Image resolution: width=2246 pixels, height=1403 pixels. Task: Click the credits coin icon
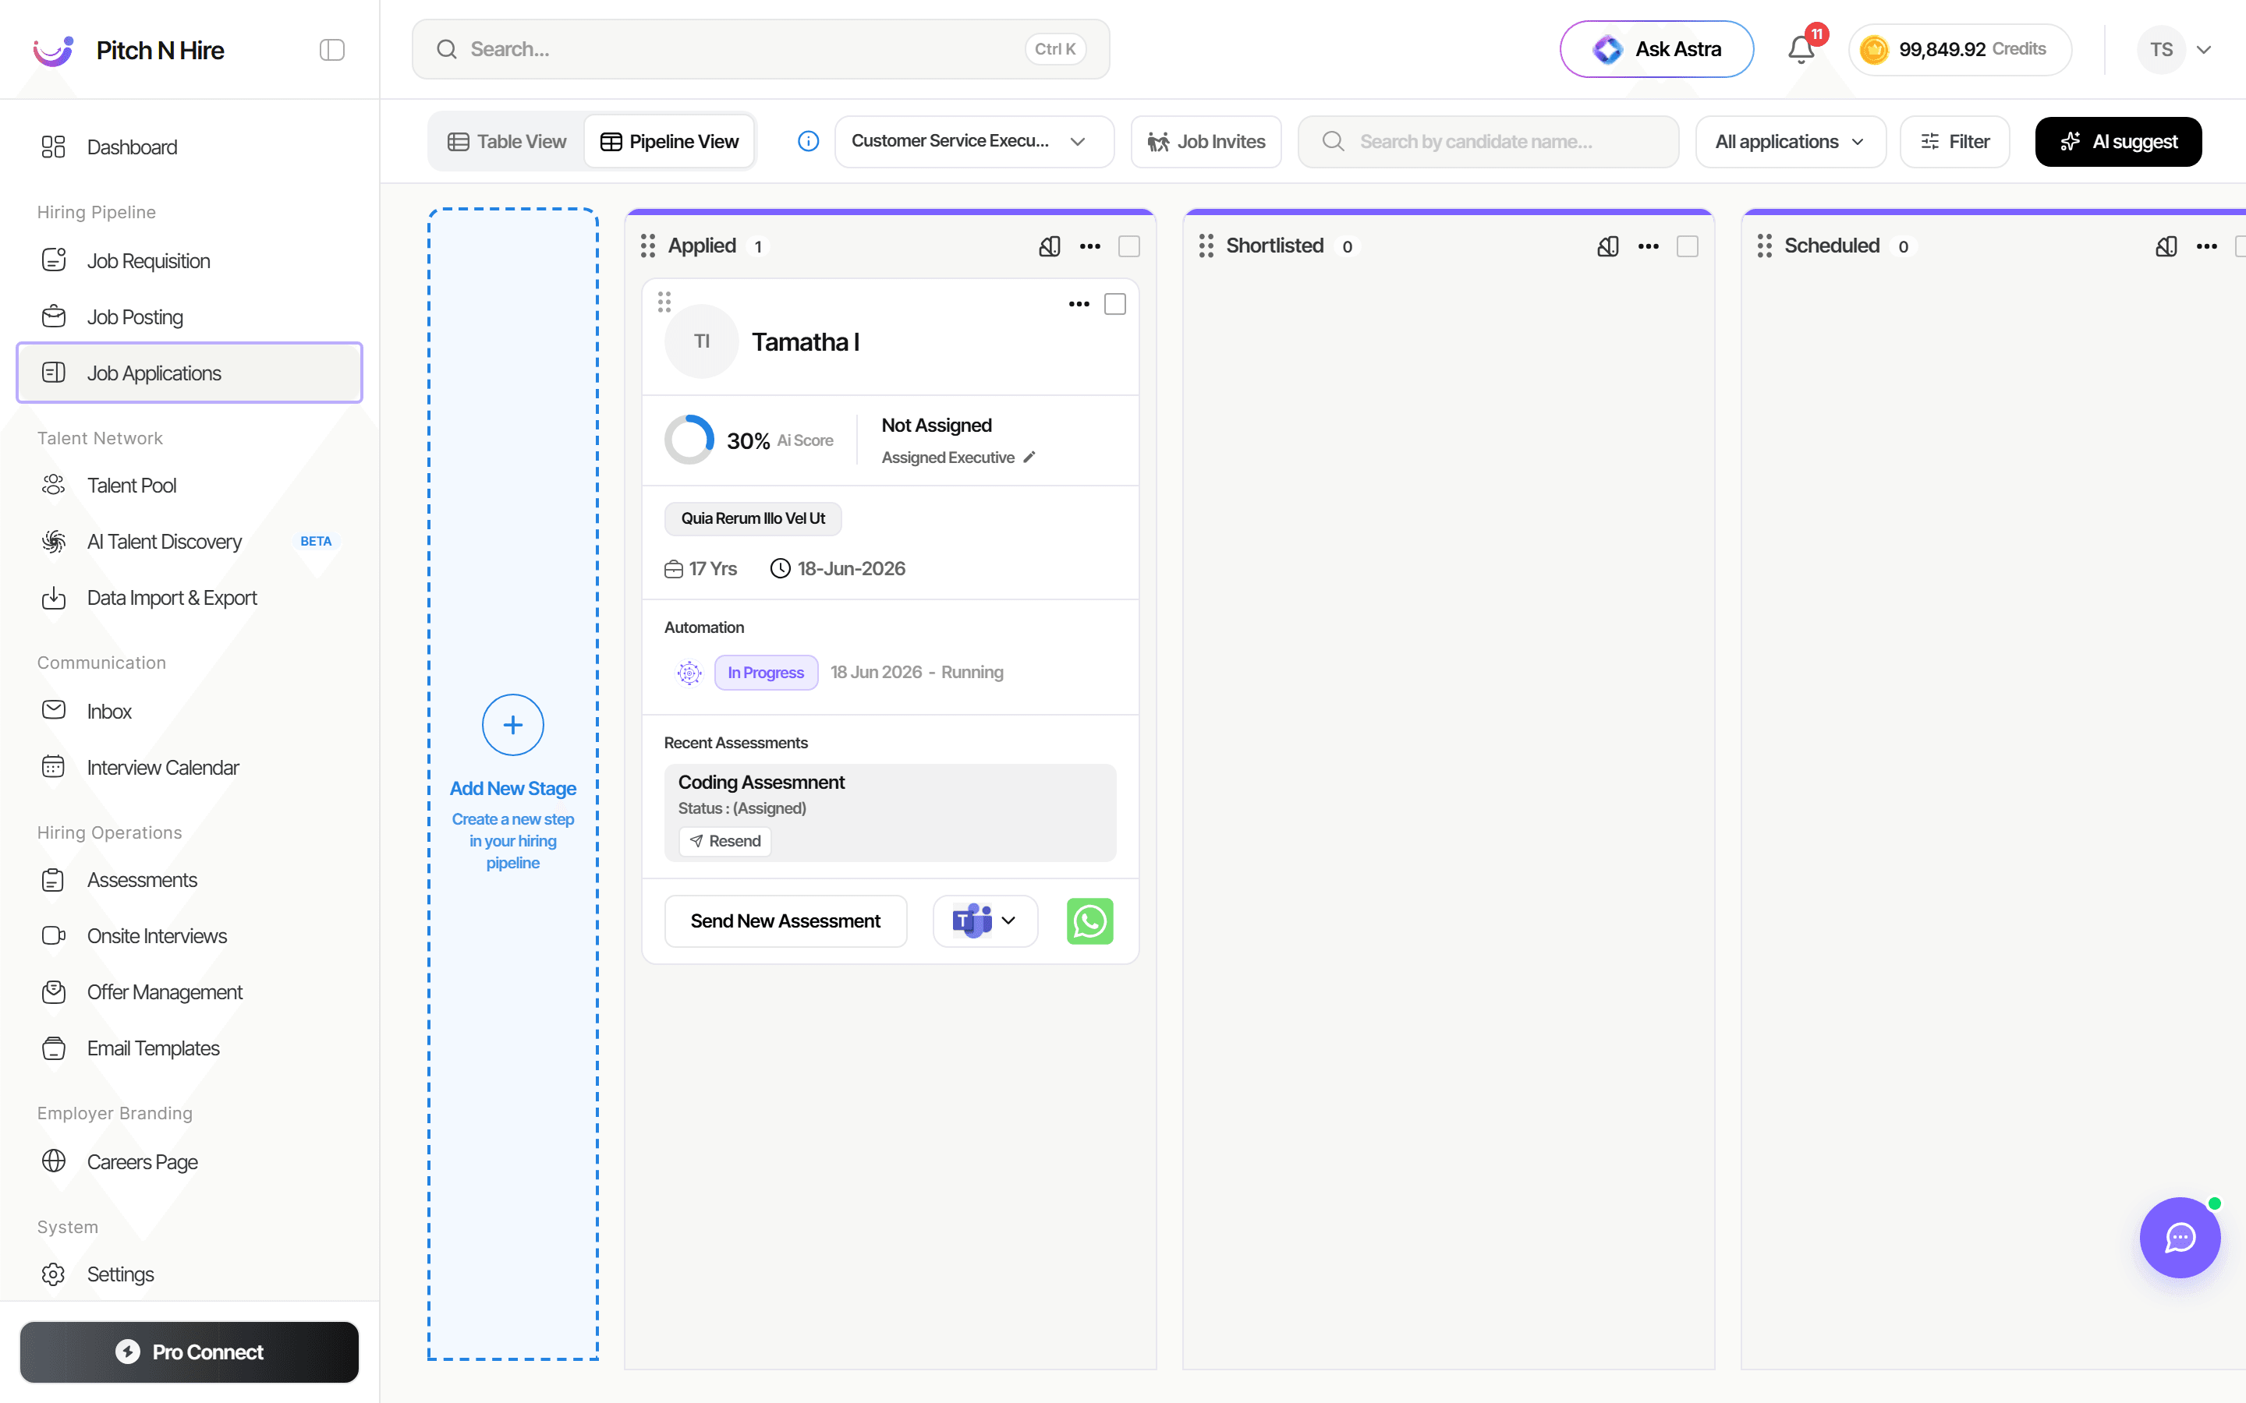pos(1873,49)
